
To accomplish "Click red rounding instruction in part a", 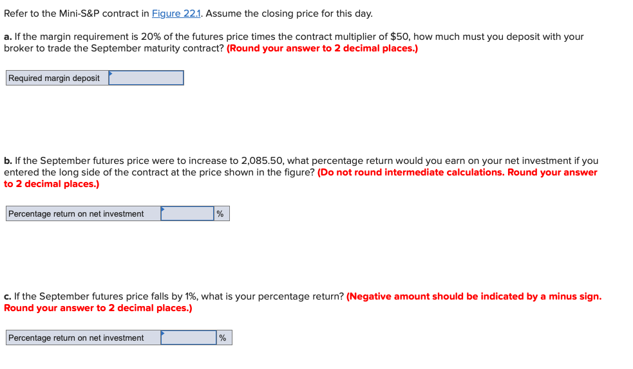I will pyautogui.click(x=322, y=48).
